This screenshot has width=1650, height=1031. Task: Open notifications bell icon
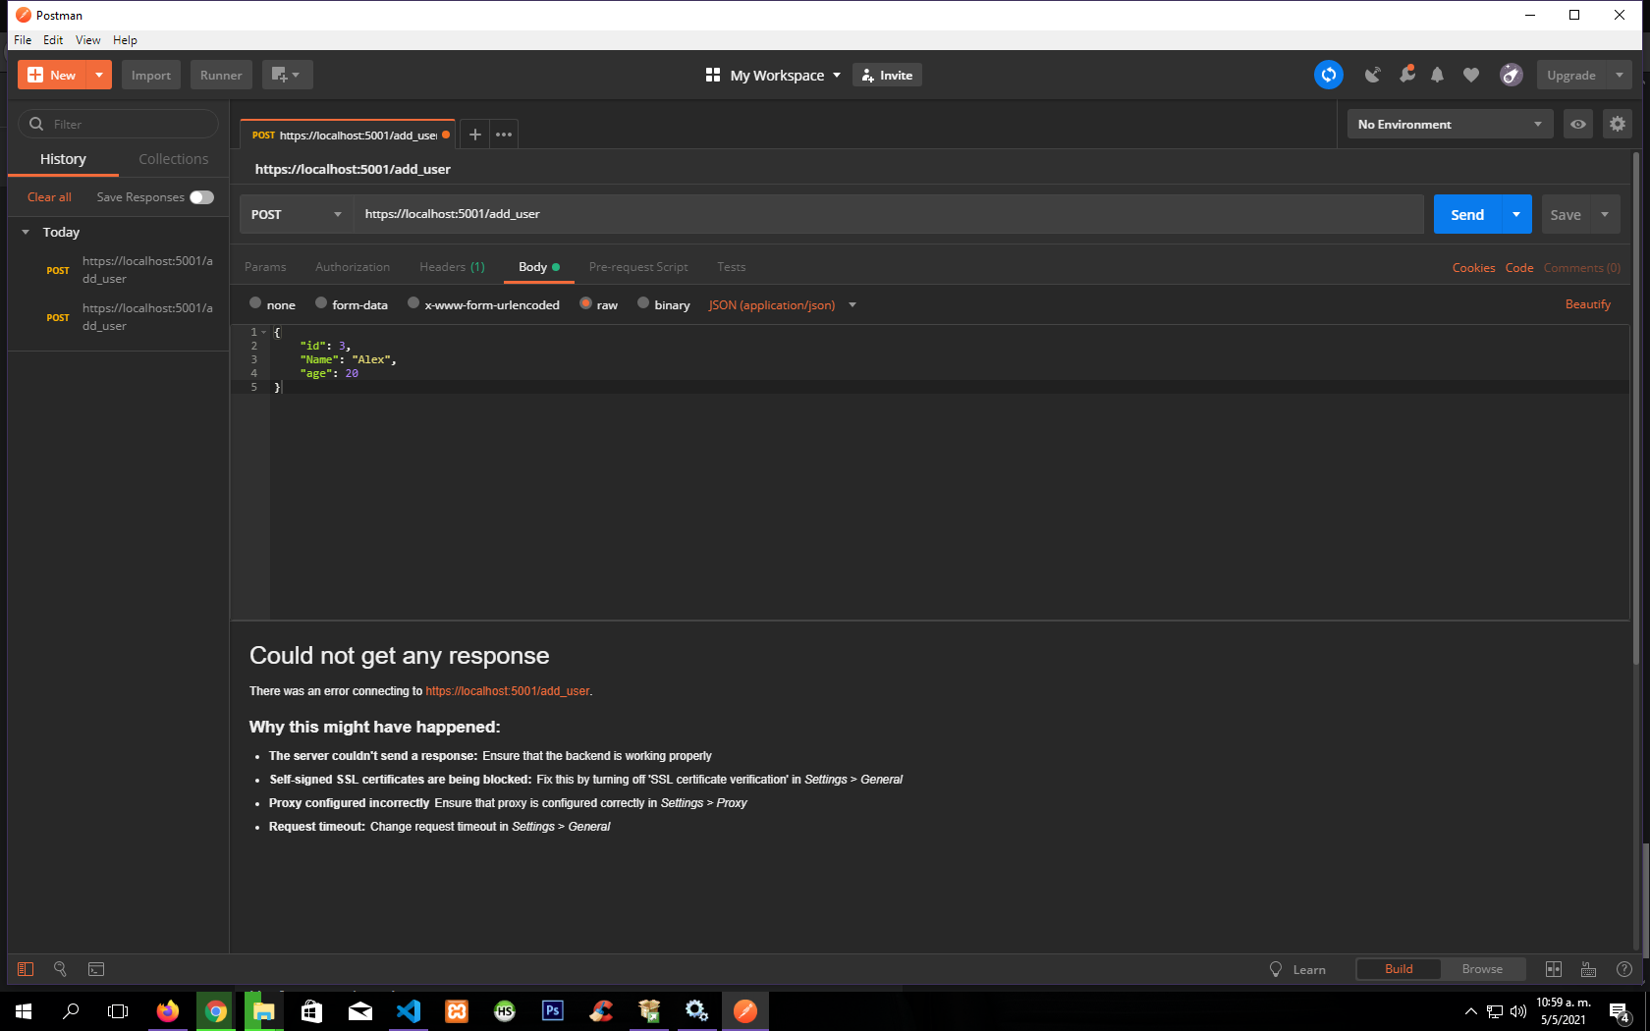(1437, 75)
